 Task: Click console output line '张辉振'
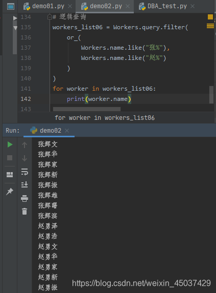(x=48, y=185)
